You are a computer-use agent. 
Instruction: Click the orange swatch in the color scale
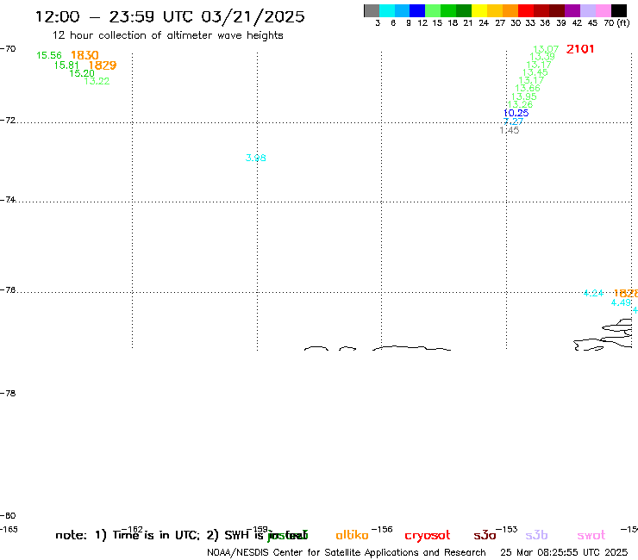tap(510, 10)
